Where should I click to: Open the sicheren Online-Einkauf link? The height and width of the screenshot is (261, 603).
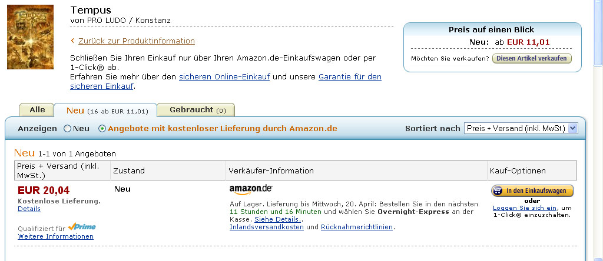224,76
